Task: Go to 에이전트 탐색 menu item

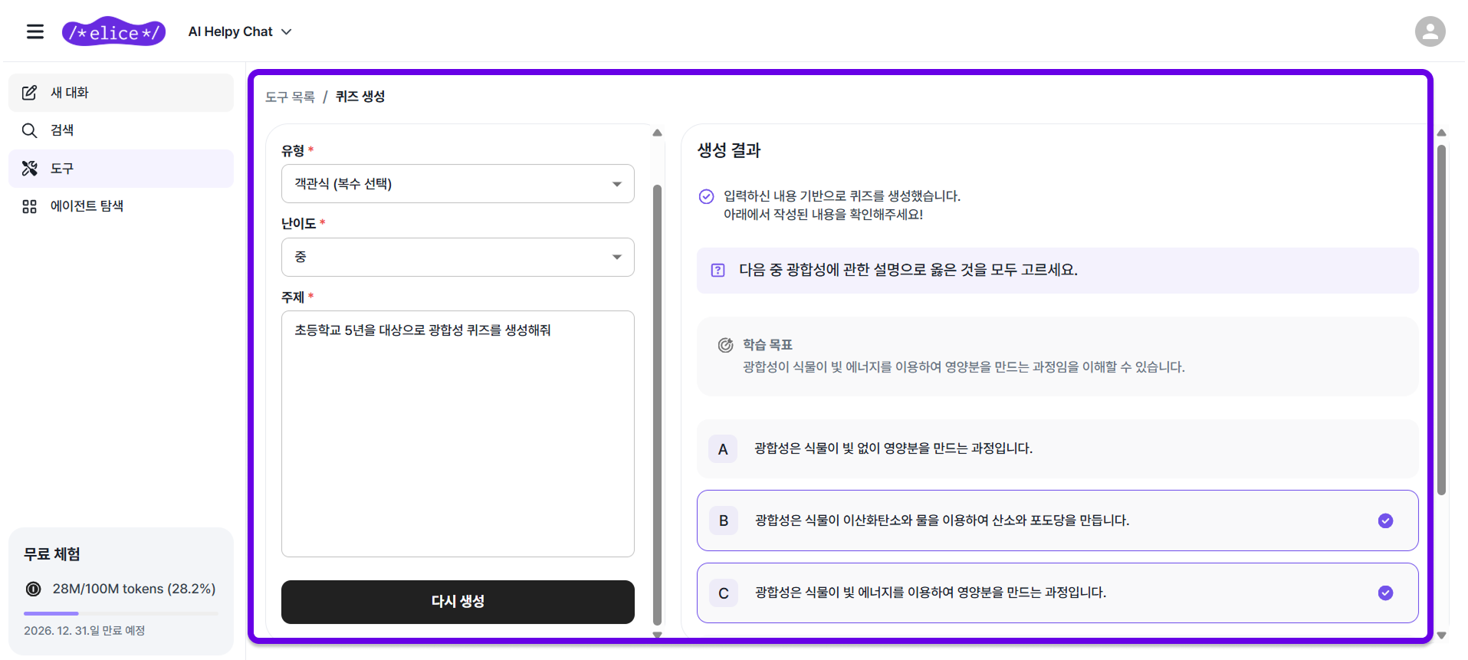Action: click(87, 206)
